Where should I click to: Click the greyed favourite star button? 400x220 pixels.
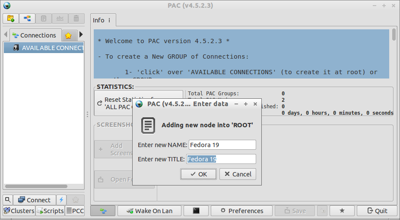click(x=76, y=200)
